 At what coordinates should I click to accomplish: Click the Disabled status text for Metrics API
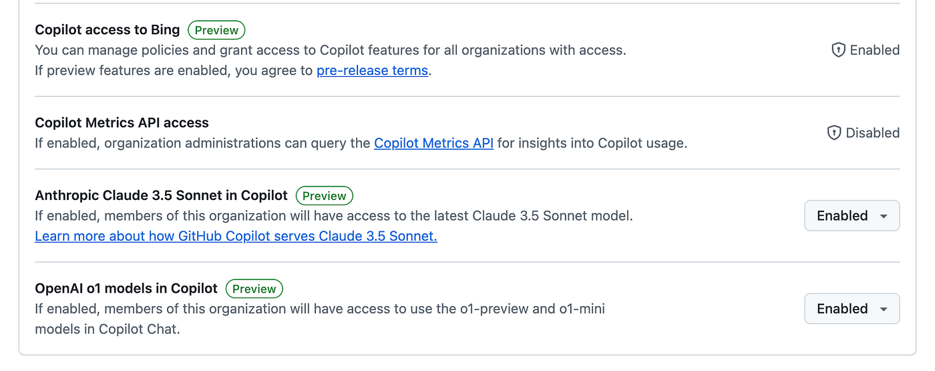tap(872, 133)
